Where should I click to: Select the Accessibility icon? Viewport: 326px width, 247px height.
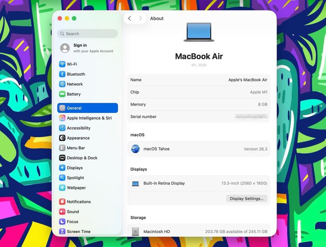click(62, 128)
